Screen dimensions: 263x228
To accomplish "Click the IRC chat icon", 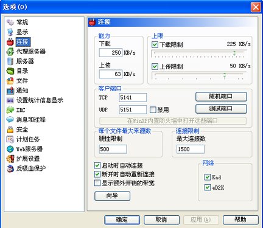I will 10,110.
